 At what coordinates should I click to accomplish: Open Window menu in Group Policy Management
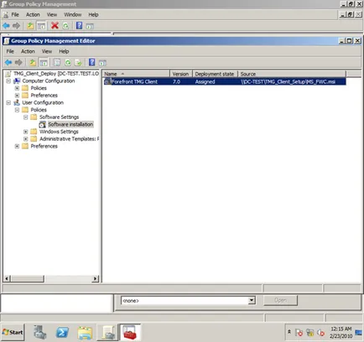(73, 14)
